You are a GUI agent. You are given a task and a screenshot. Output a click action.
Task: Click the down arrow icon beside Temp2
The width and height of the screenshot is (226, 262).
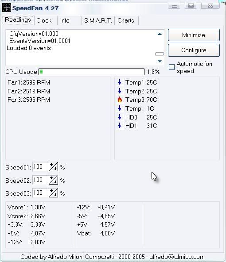coord(120,91)
